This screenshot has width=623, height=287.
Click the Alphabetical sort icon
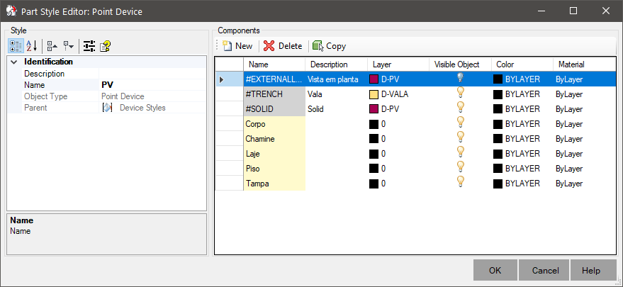tap(32, 46)
